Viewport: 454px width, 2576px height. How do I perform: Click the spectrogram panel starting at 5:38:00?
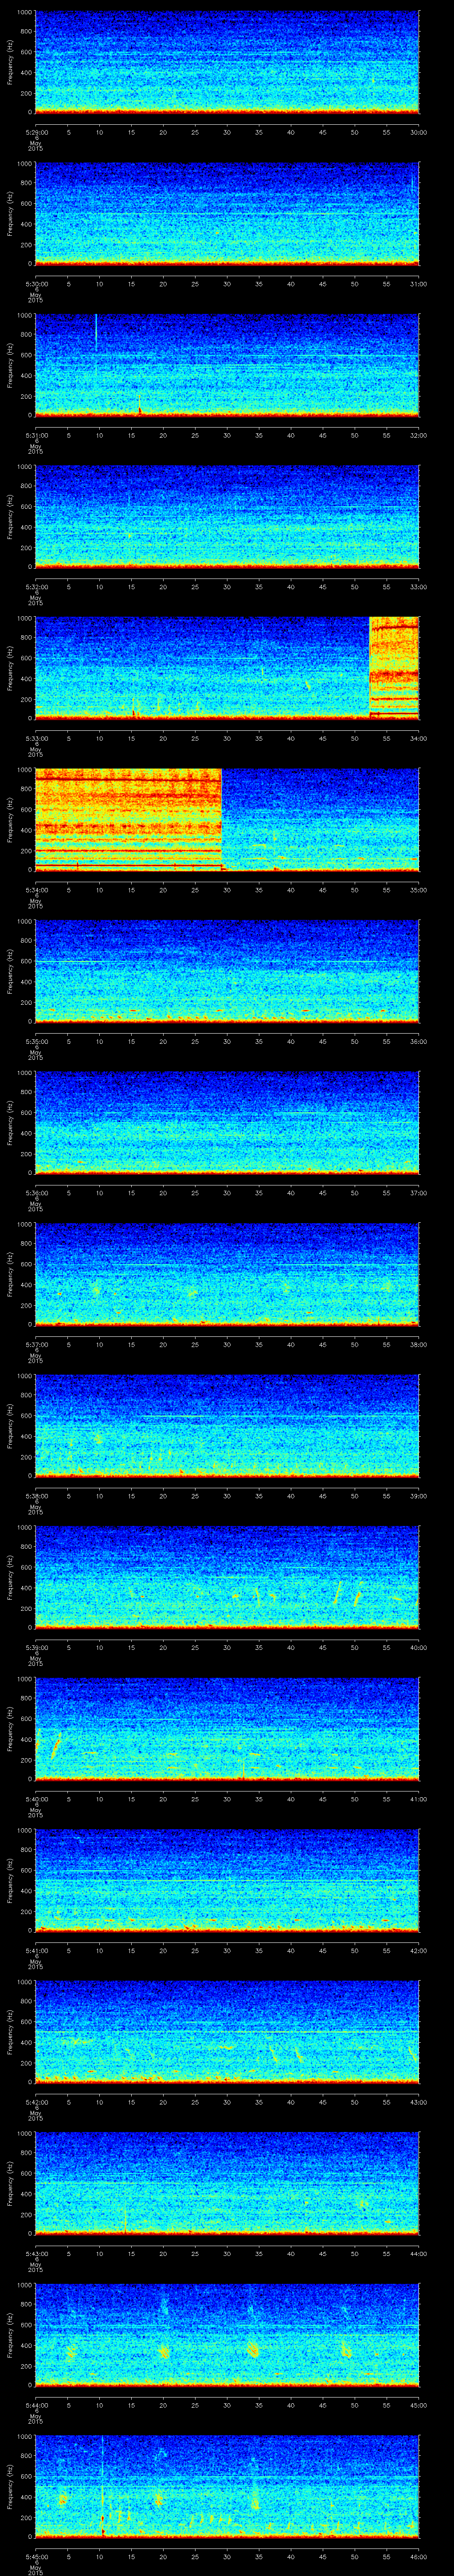pos(227,1425)
